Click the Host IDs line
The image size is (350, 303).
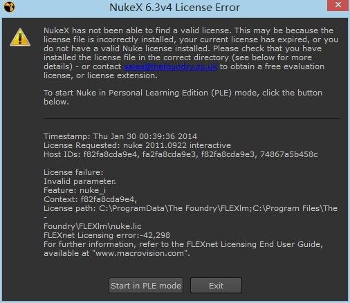pos(181,154)
